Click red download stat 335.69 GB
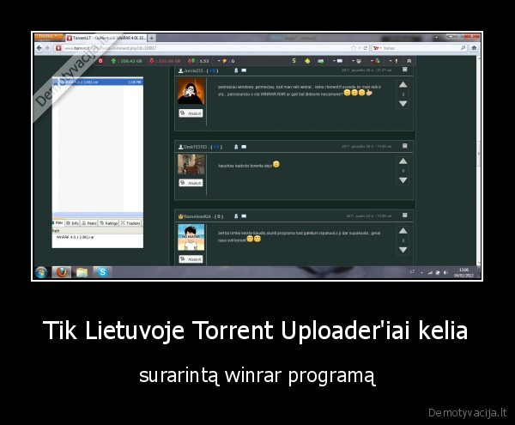Screen dimensions: 515x425 [165, 61]
